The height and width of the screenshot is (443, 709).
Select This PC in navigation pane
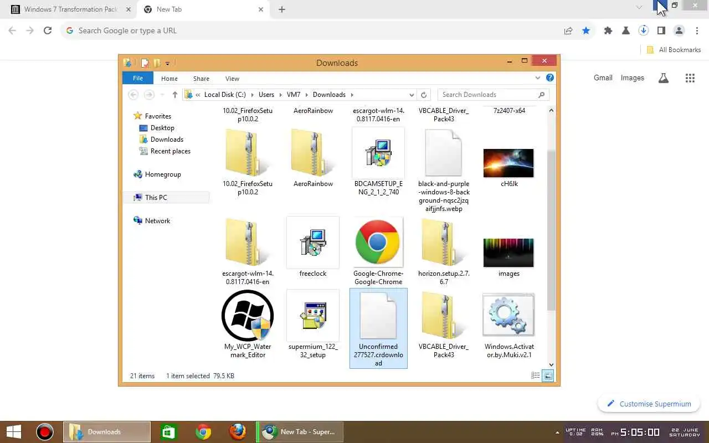tap(156, 198)
